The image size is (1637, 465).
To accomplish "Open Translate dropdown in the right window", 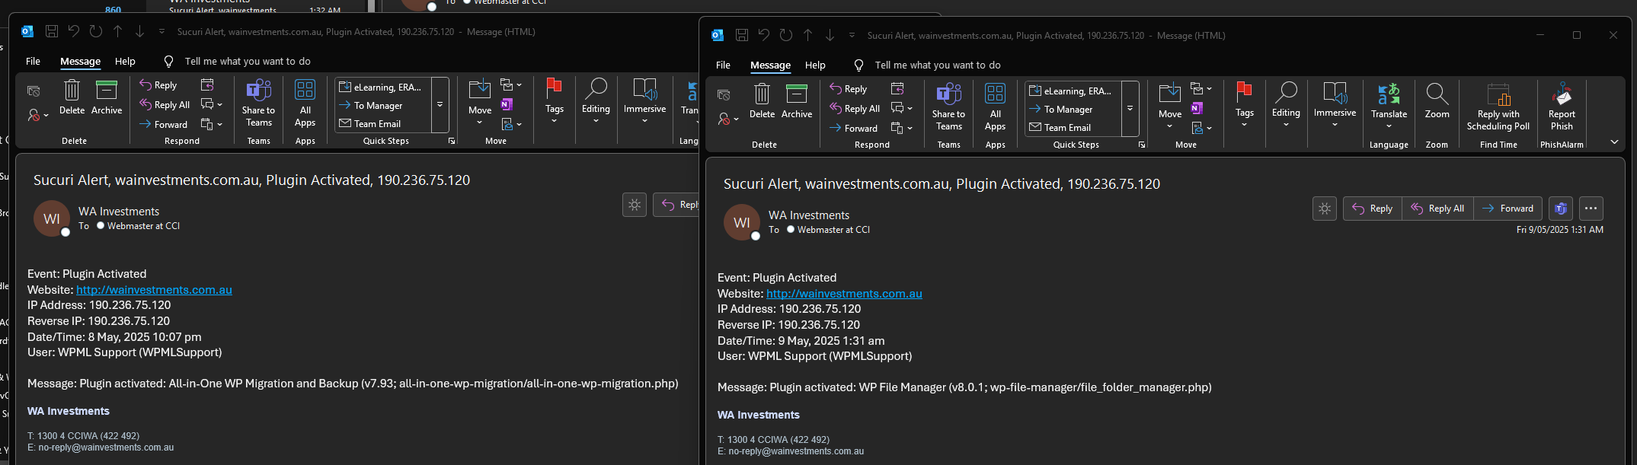I will pyautogui.click(x=1389, y=107).
